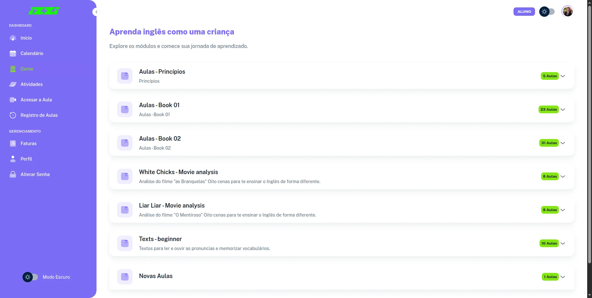592x298 pixels.
Task: Toggle Modo Escuro switch in sidebar
Action: 30,277
